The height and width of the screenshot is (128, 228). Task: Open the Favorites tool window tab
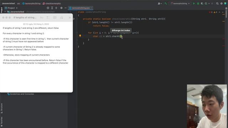click(x=1, y=122)
